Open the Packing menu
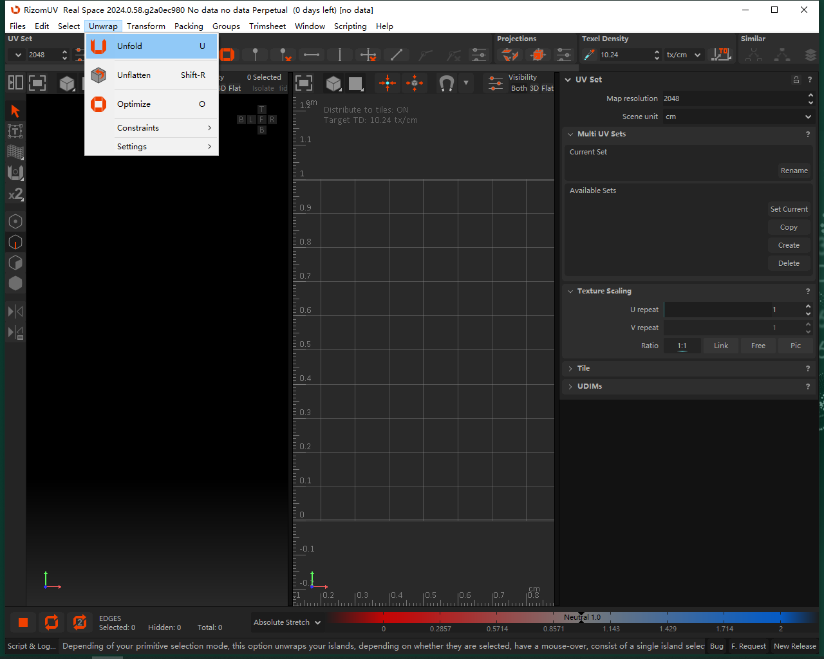The image size is (824, 659). pos(189,26)
